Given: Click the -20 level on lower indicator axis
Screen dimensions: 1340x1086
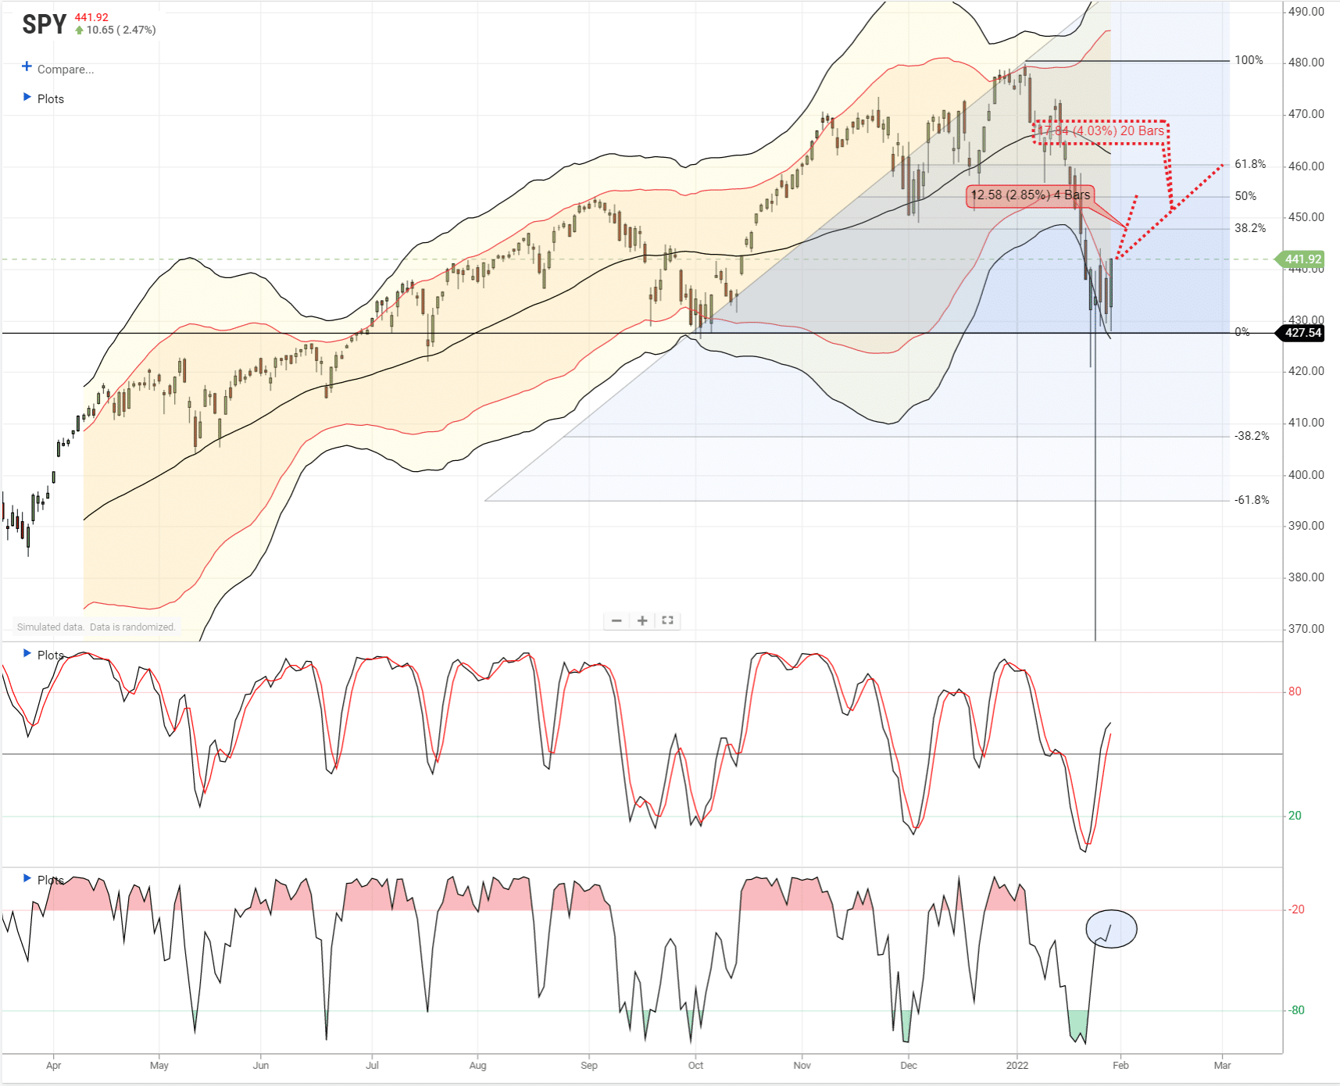Looking at the screenshot, I should pos(1296,909).
